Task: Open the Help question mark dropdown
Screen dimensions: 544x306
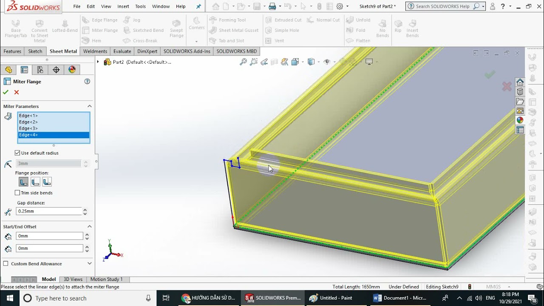Action: tap(510, 6)
